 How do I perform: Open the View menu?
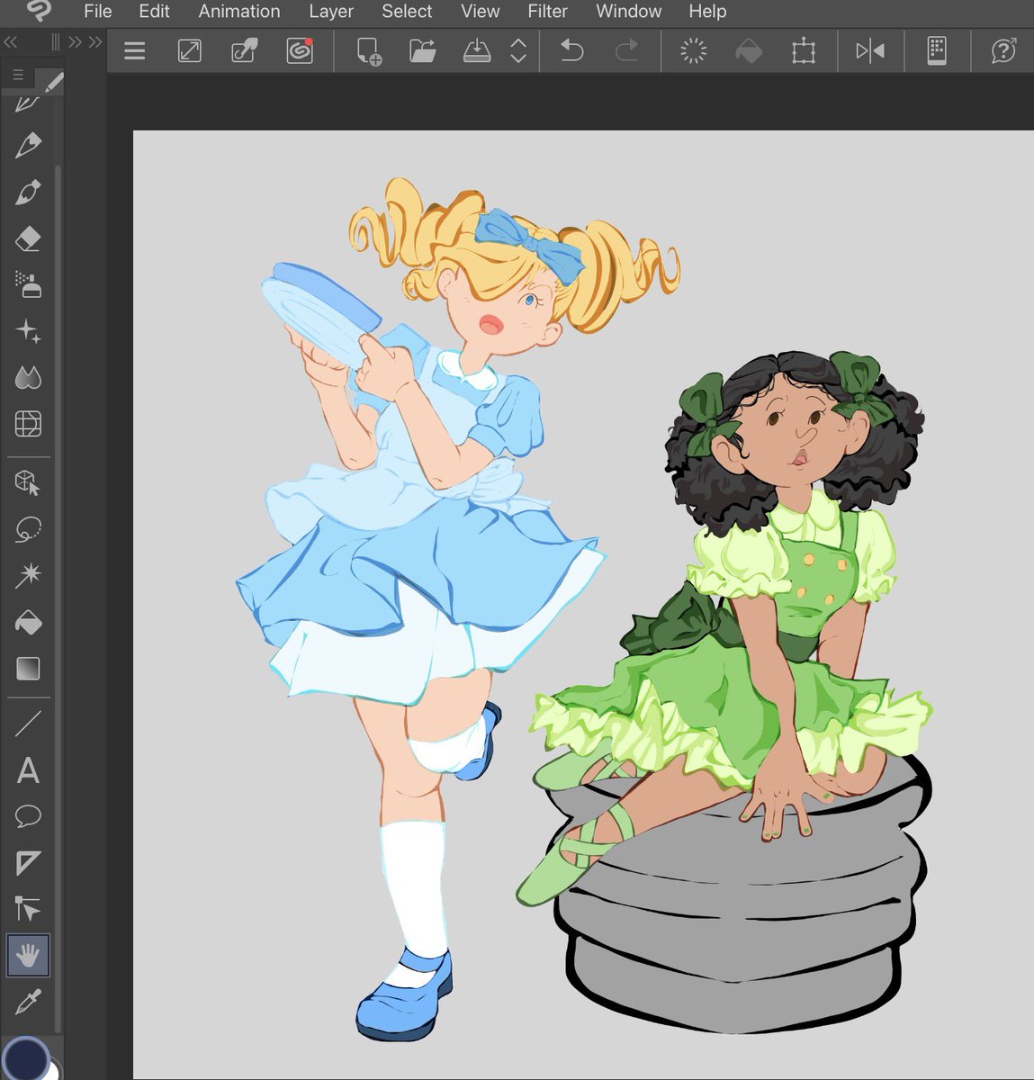coord(480,12)
